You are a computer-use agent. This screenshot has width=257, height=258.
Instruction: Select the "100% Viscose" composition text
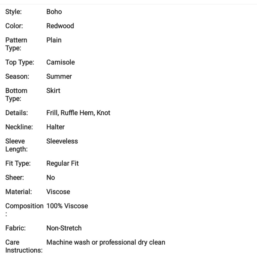point(67,206)
